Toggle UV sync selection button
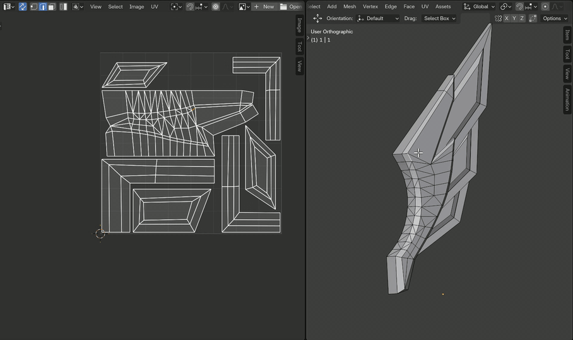Screen dimensions: 573x340 pyautogui.click(x=23, y=6)
